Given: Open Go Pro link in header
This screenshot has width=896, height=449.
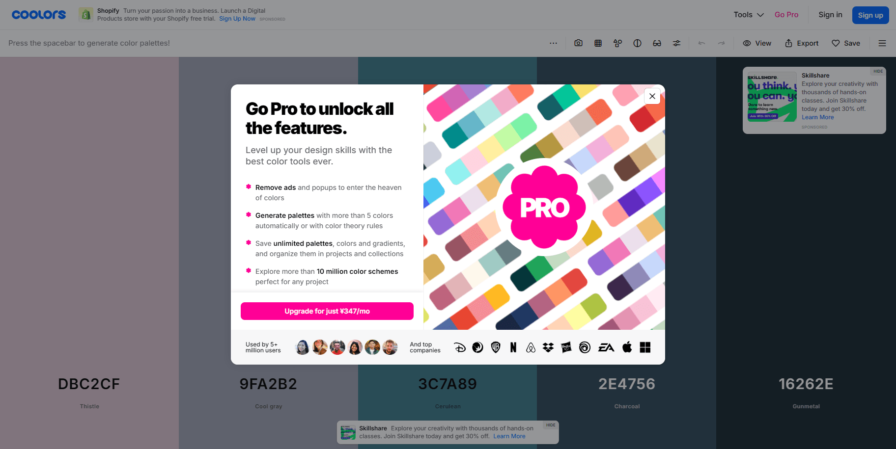Looking at the screenshot, I should [x=786, y=15].
